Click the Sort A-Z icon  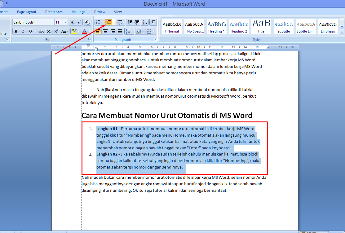coord(145,22)
